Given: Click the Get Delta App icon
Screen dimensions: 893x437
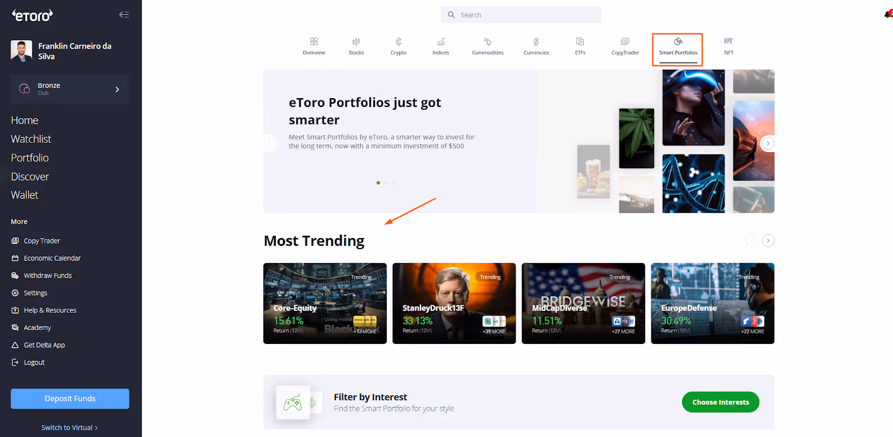Looking at the screenshot, I should pyautogui.click(x=15, y=345).
